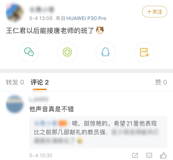
Task: Open the HUAWEI P30 Pro source link
Action: click(x=86, y=18)
